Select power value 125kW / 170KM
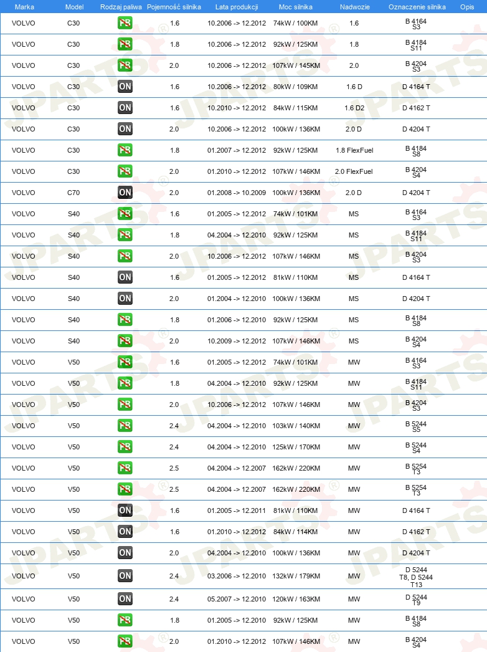 pos(296,447)
